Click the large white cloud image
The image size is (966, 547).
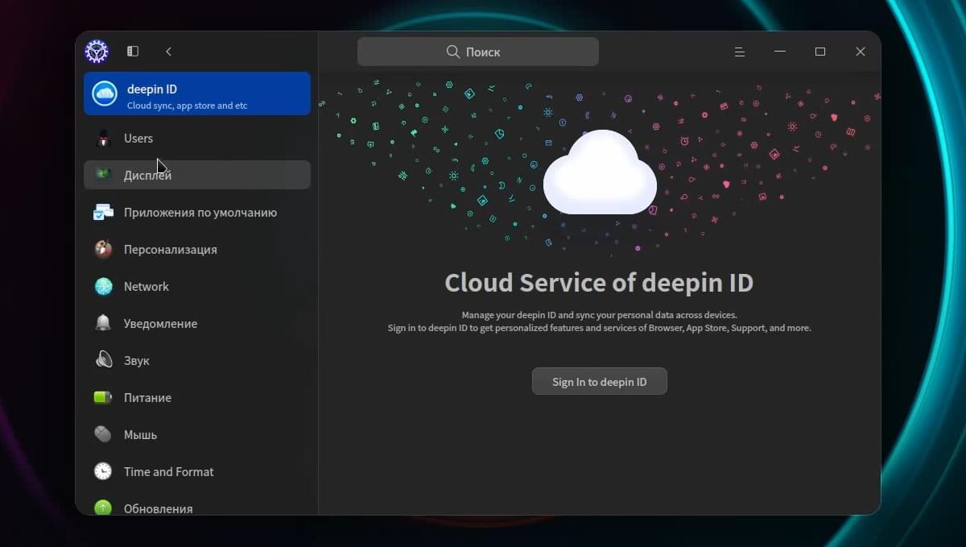[600, 172]
